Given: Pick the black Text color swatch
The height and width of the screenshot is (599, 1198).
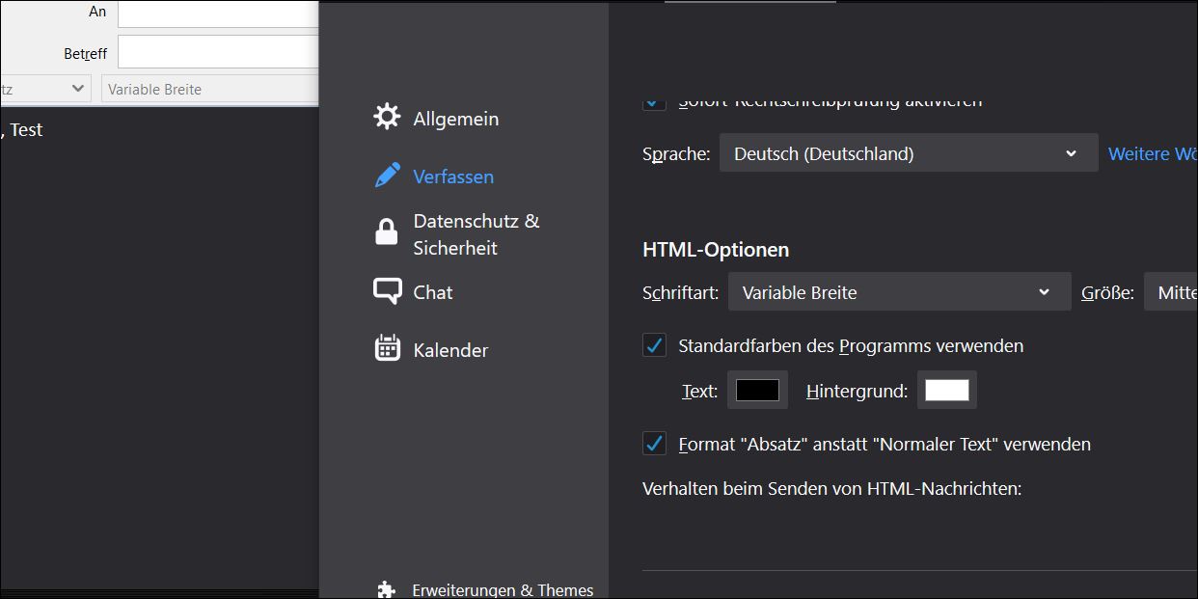Looking at the screenshot, I should [x=757, y=390].
